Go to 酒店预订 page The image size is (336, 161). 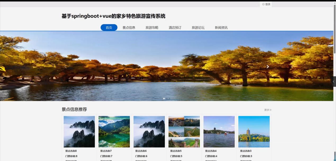point(175,27)
